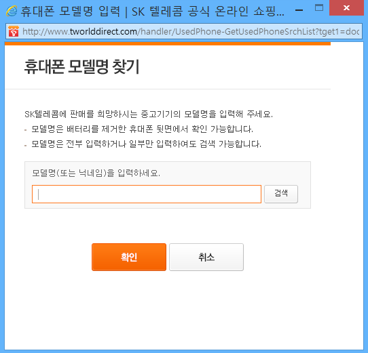Click the heading 휴대폰 모델명 찾기
The height and width of the screenshot is (353, 368).
pos(82,67)
